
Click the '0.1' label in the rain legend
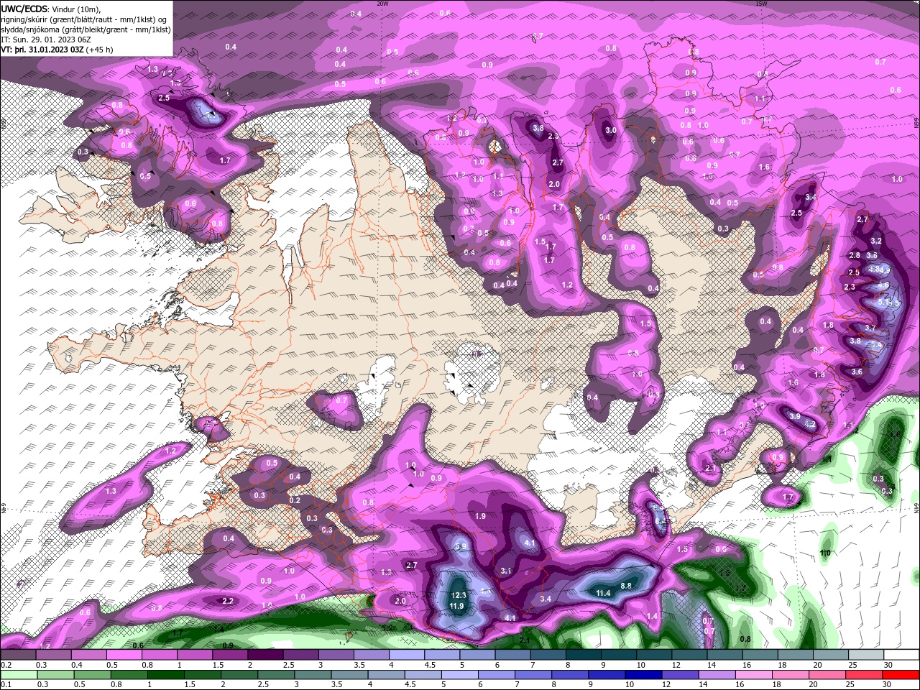click(6, 684)
